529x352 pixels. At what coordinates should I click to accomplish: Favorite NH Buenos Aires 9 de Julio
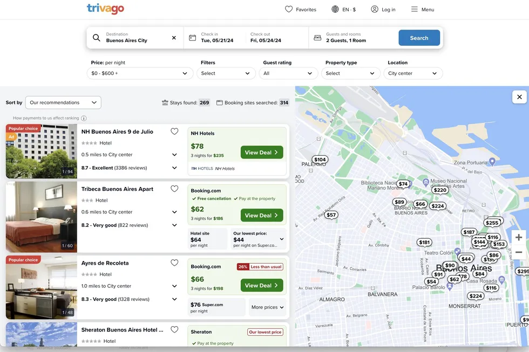[x=174, y=132]
